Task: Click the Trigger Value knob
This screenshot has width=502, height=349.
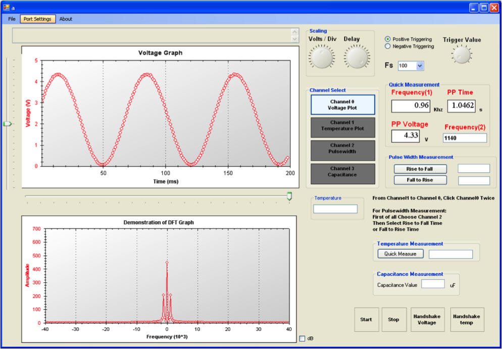Action: point(462,54)
